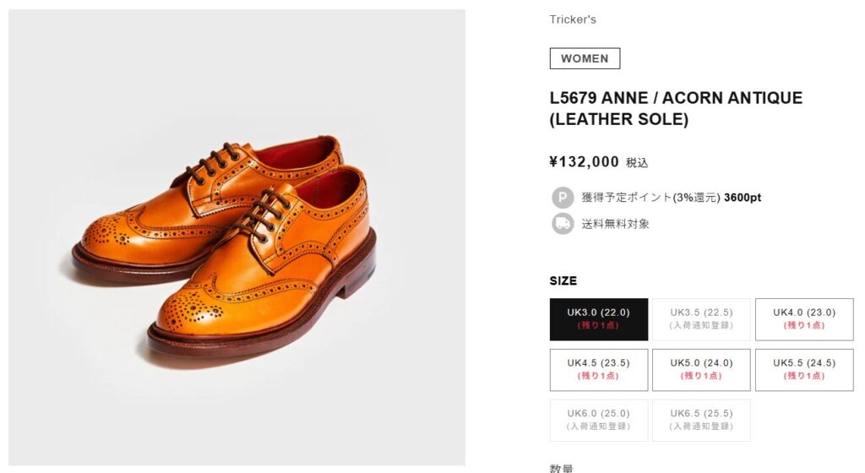Register restock alert for UK6.0 (25.0)

(x=599, y=420)
